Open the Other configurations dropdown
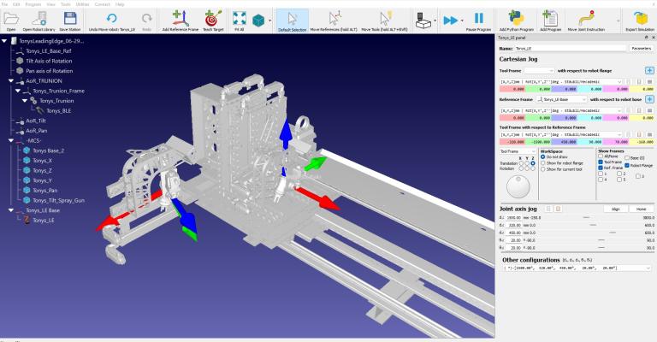 tap(577, 268)
